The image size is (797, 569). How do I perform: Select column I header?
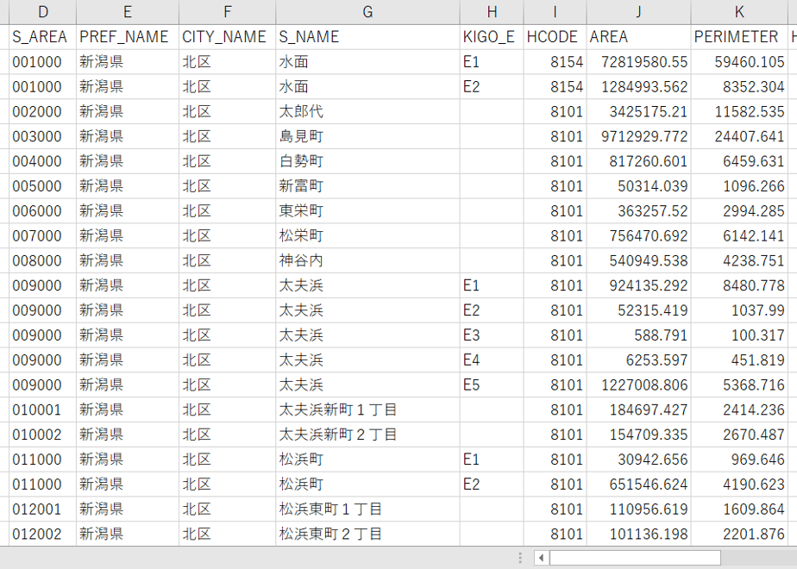555,12
